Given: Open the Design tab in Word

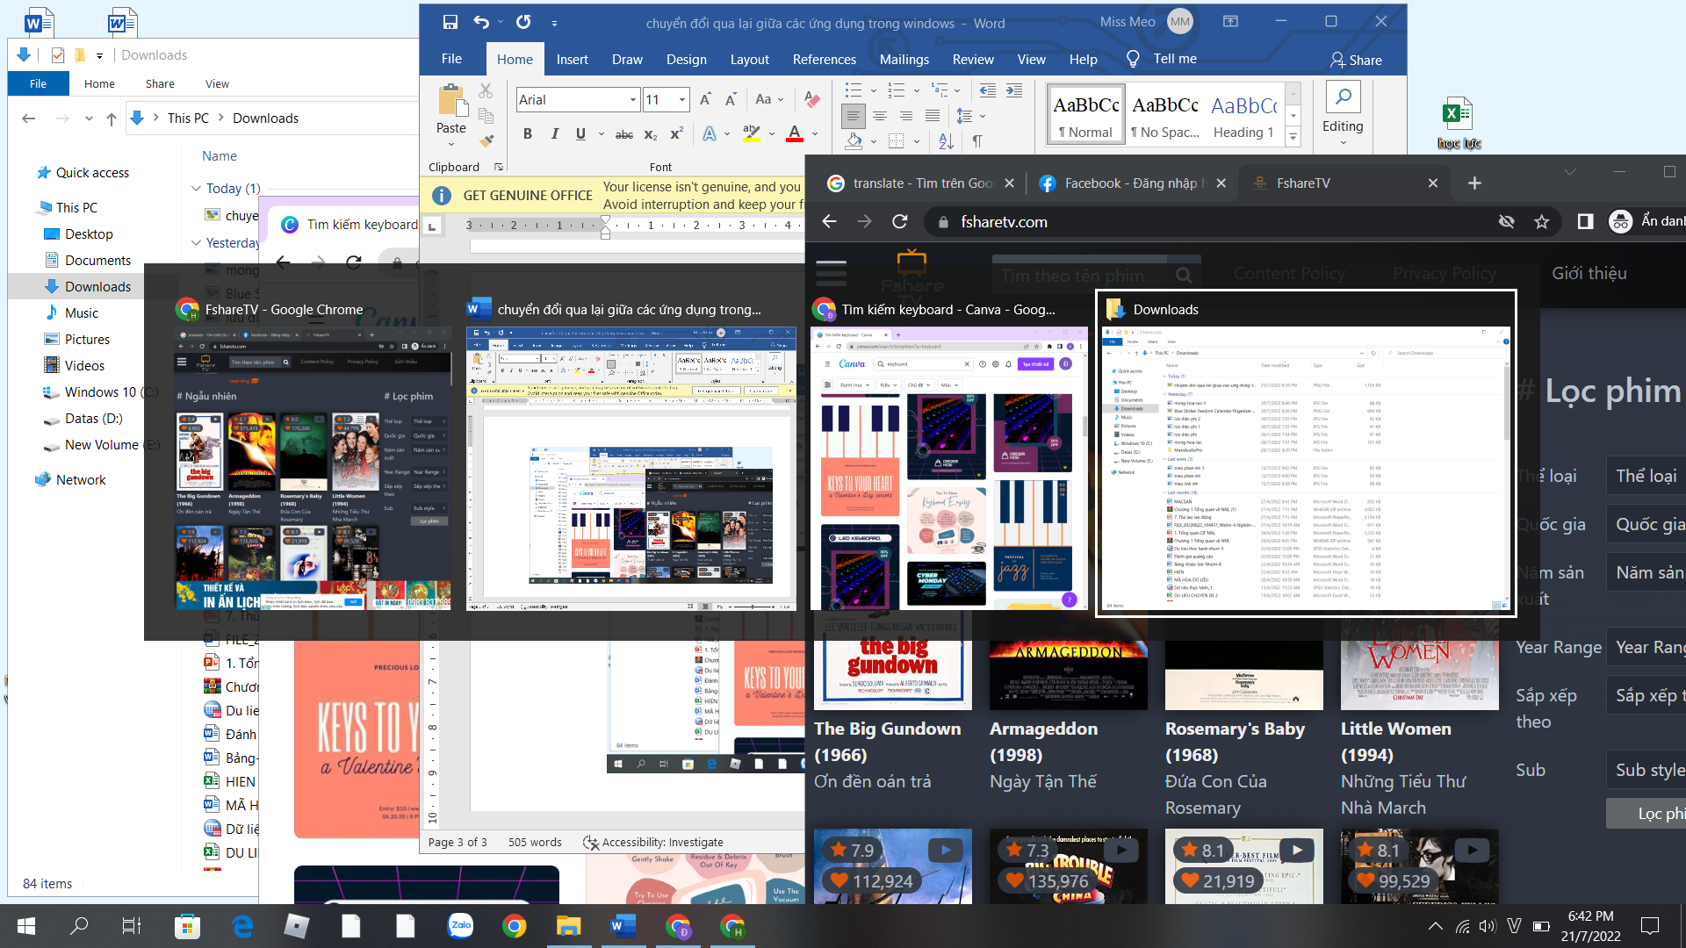Looking at the screenshot, I should (x=686, y=59).
